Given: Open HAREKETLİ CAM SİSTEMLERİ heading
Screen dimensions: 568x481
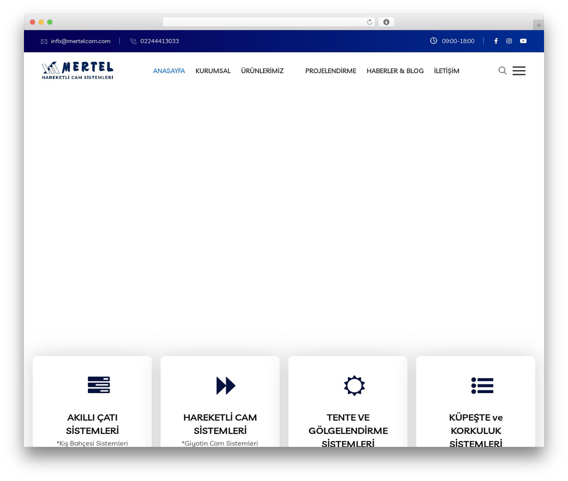Looking at the screenshot, I should [x=220, y=424].
